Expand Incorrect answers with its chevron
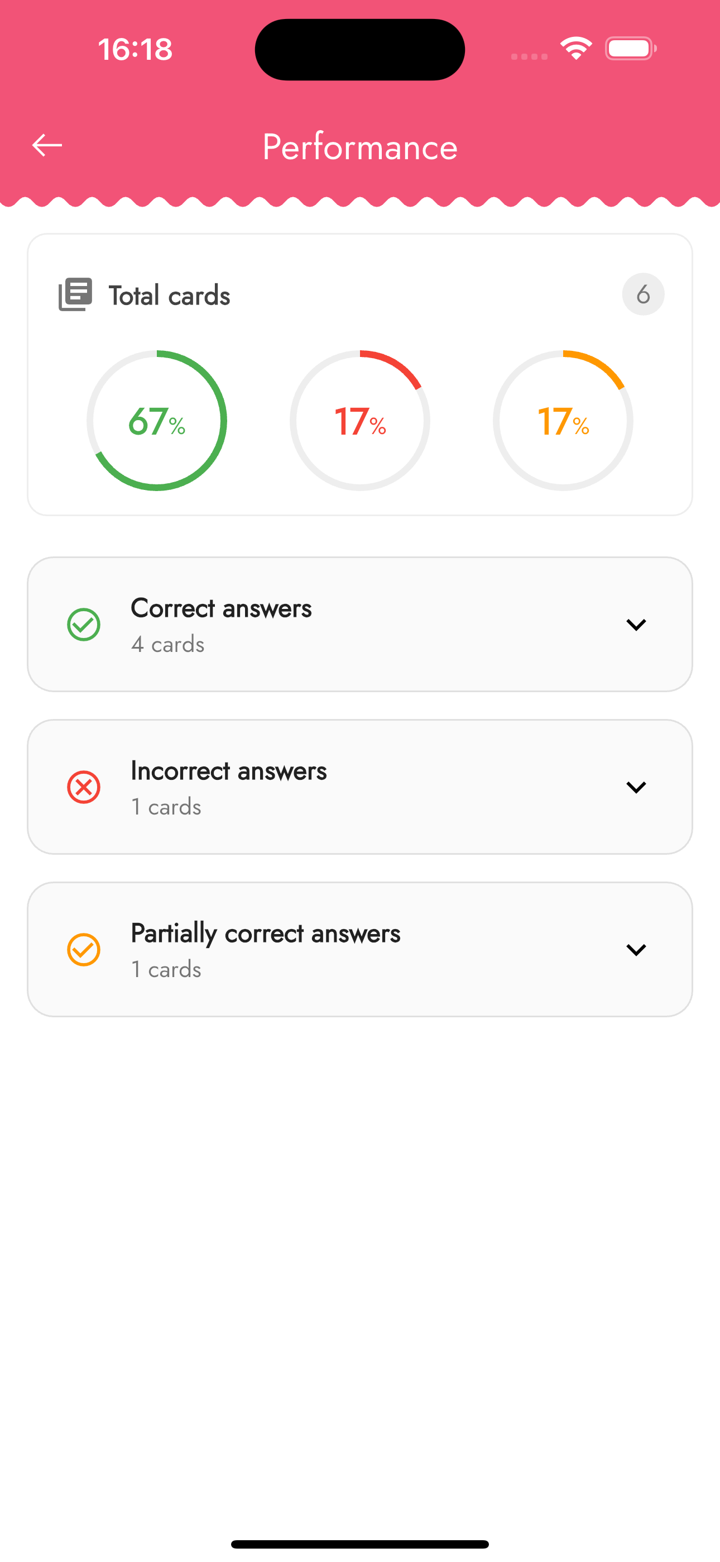720x1562 pixels. (636, 787)
